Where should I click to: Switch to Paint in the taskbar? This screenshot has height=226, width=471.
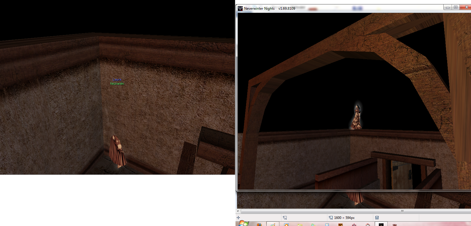click(273, 224)
